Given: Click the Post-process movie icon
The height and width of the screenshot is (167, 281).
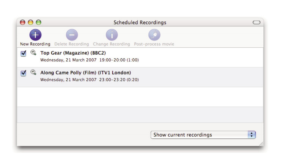Looking at the screenshot, I should point(154,35).
